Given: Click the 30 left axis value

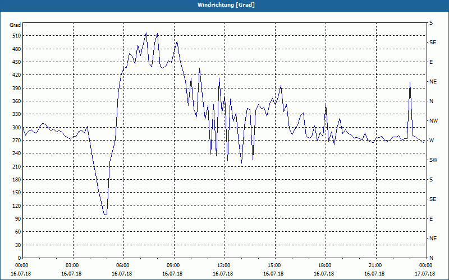Looking at the screenshot, I should coord(18,245).
